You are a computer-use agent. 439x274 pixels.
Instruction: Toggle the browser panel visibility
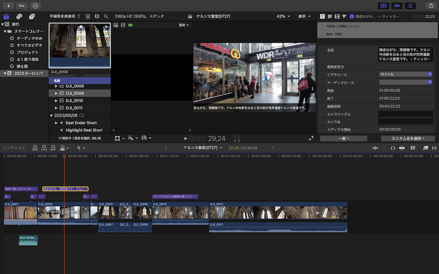[x=384, y=5]
